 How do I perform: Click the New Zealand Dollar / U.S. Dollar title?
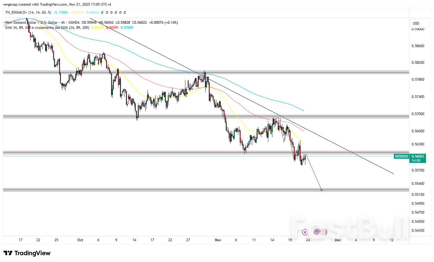pyautogui.click(x=31, y=23)
